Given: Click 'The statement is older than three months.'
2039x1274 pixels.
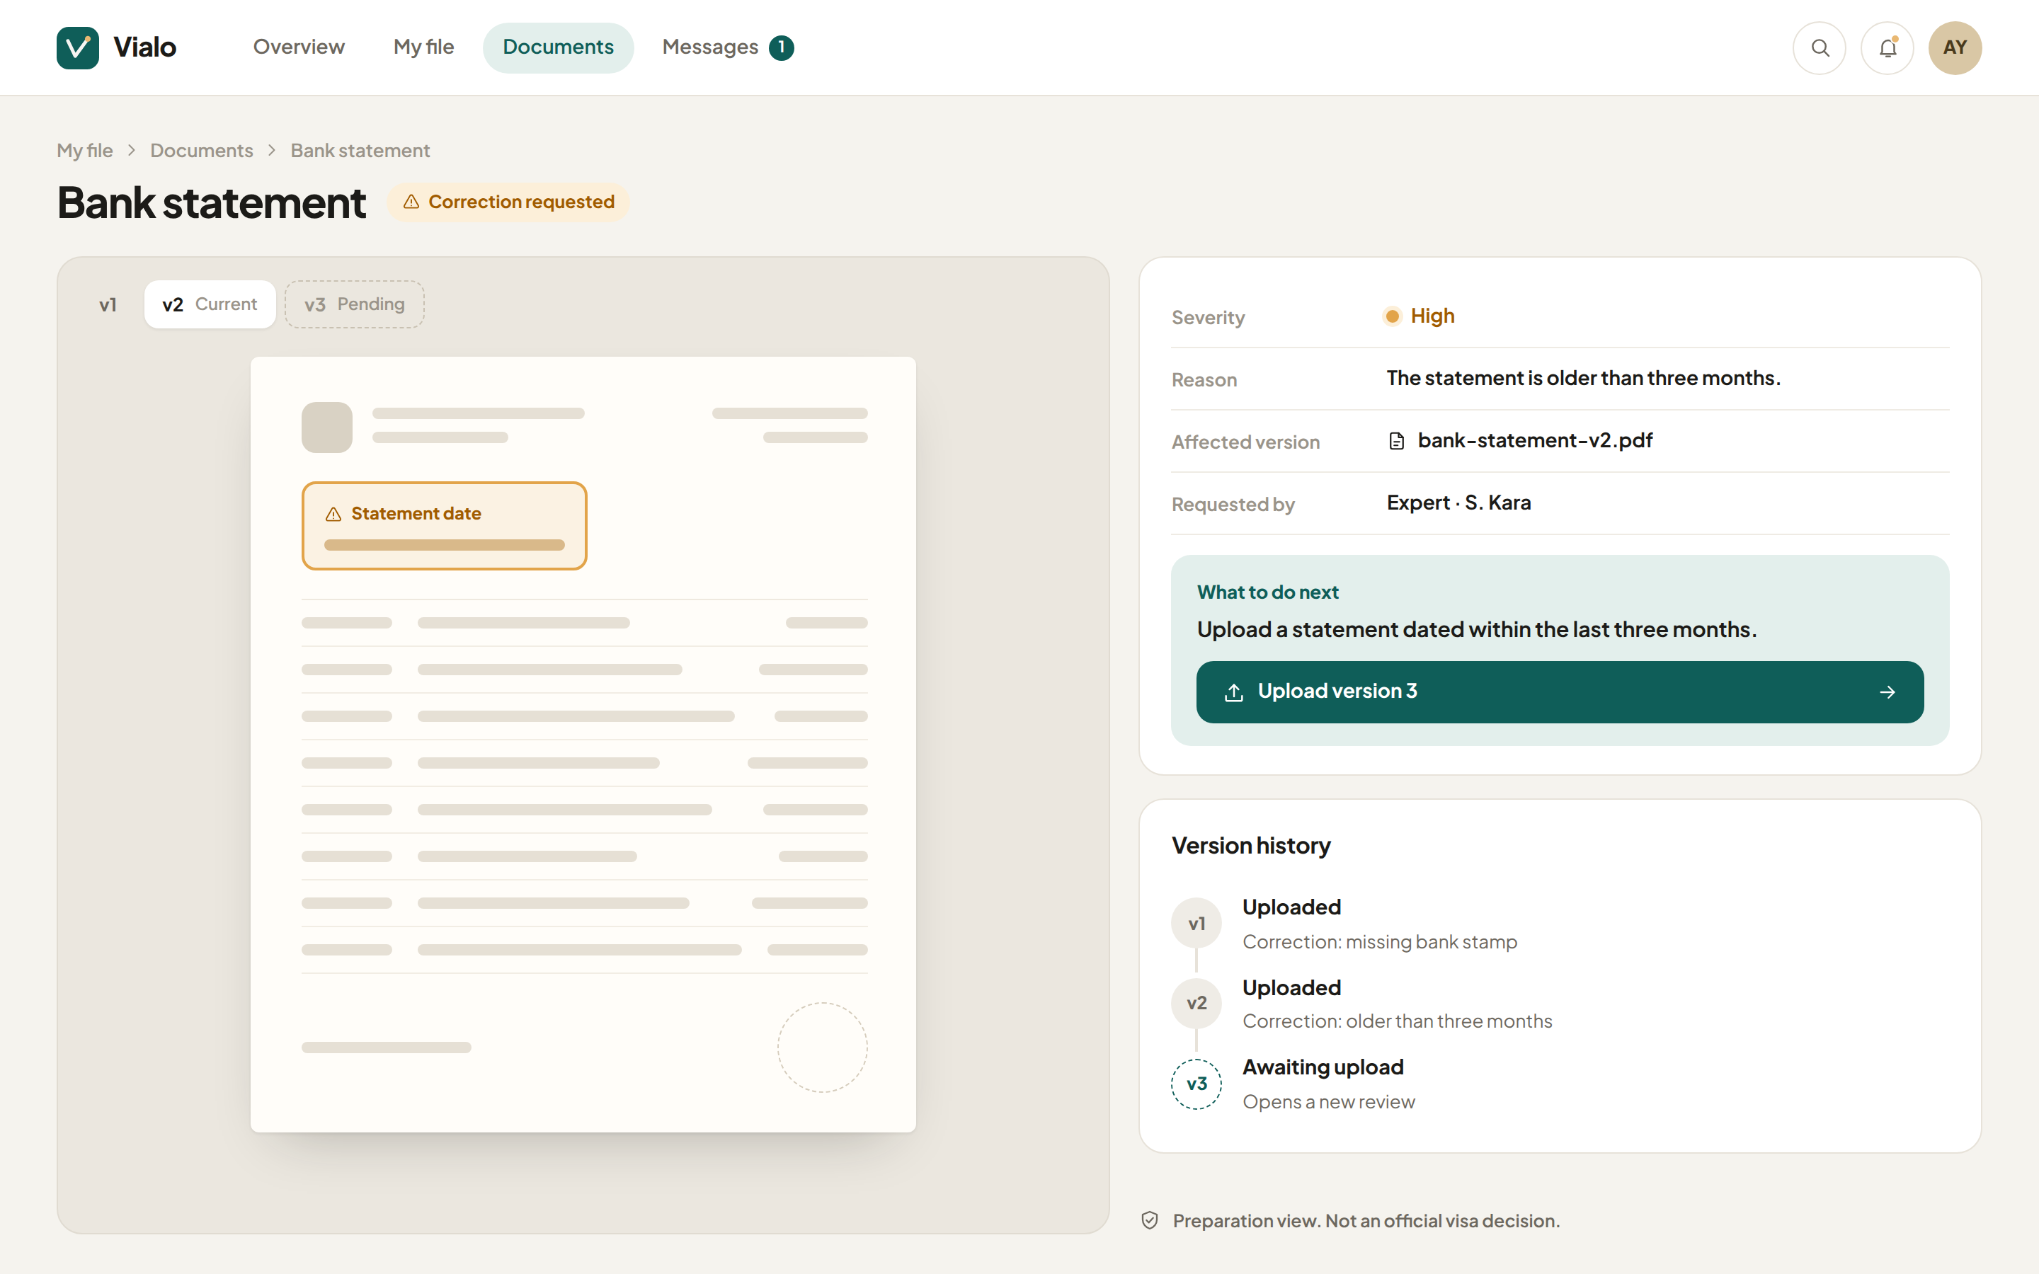Looking at the screenshot, I should click(1583, 379).
